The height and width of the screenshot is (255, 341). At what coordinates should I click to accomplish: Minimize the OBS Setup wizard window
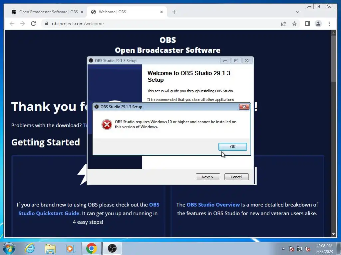(225, 61)
